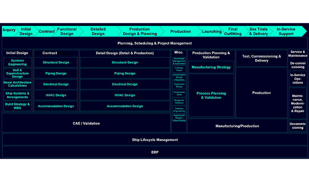
Task: Open Process Planning & Validation box
Action: [211, 95]
